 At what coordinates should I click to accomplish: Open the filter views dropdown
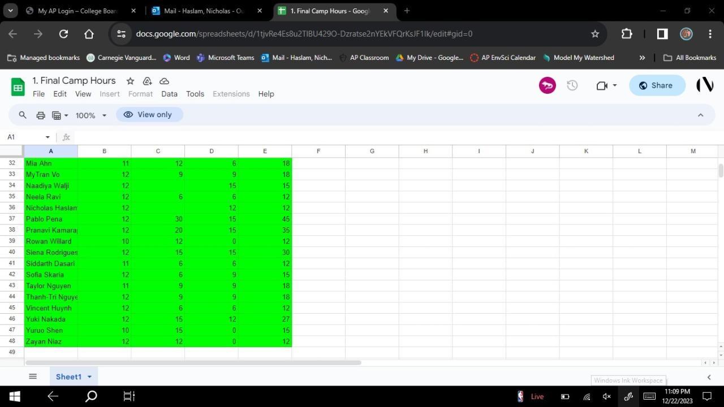[59, 115]
